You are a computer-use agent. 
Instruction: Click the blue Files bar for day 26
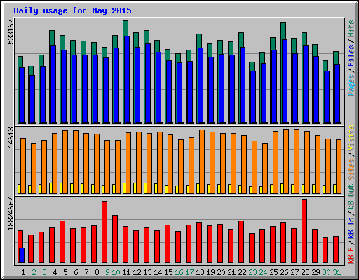tap(285, 81)
